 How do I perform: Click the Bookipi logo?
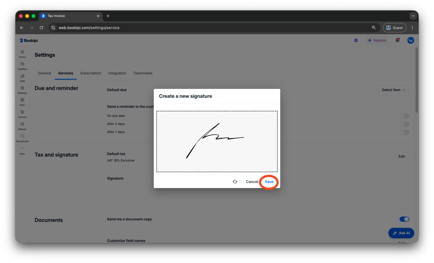[x=29, y=41]
